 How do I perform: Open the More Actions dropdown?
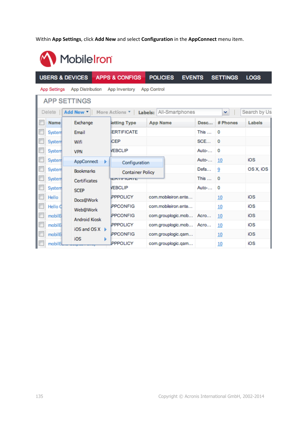coord(113,112)
